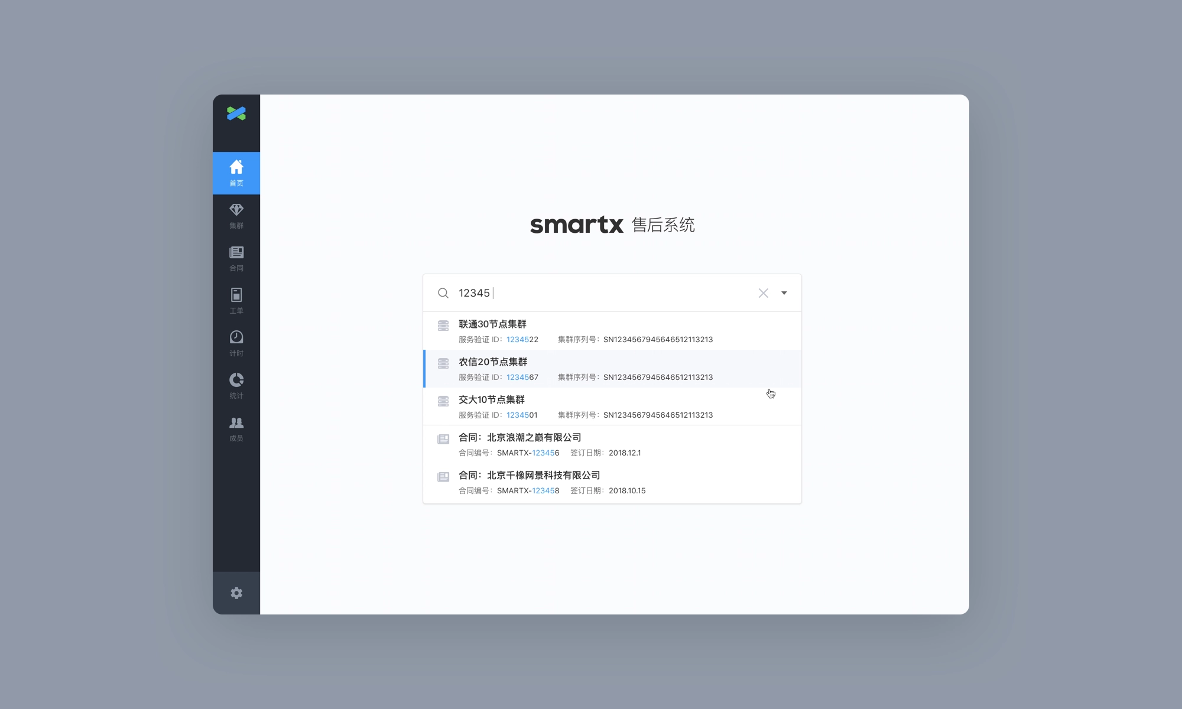This screenshot has width=1182, height=709.
Task: Open settings via the gear icon
Action: (236, 593)
